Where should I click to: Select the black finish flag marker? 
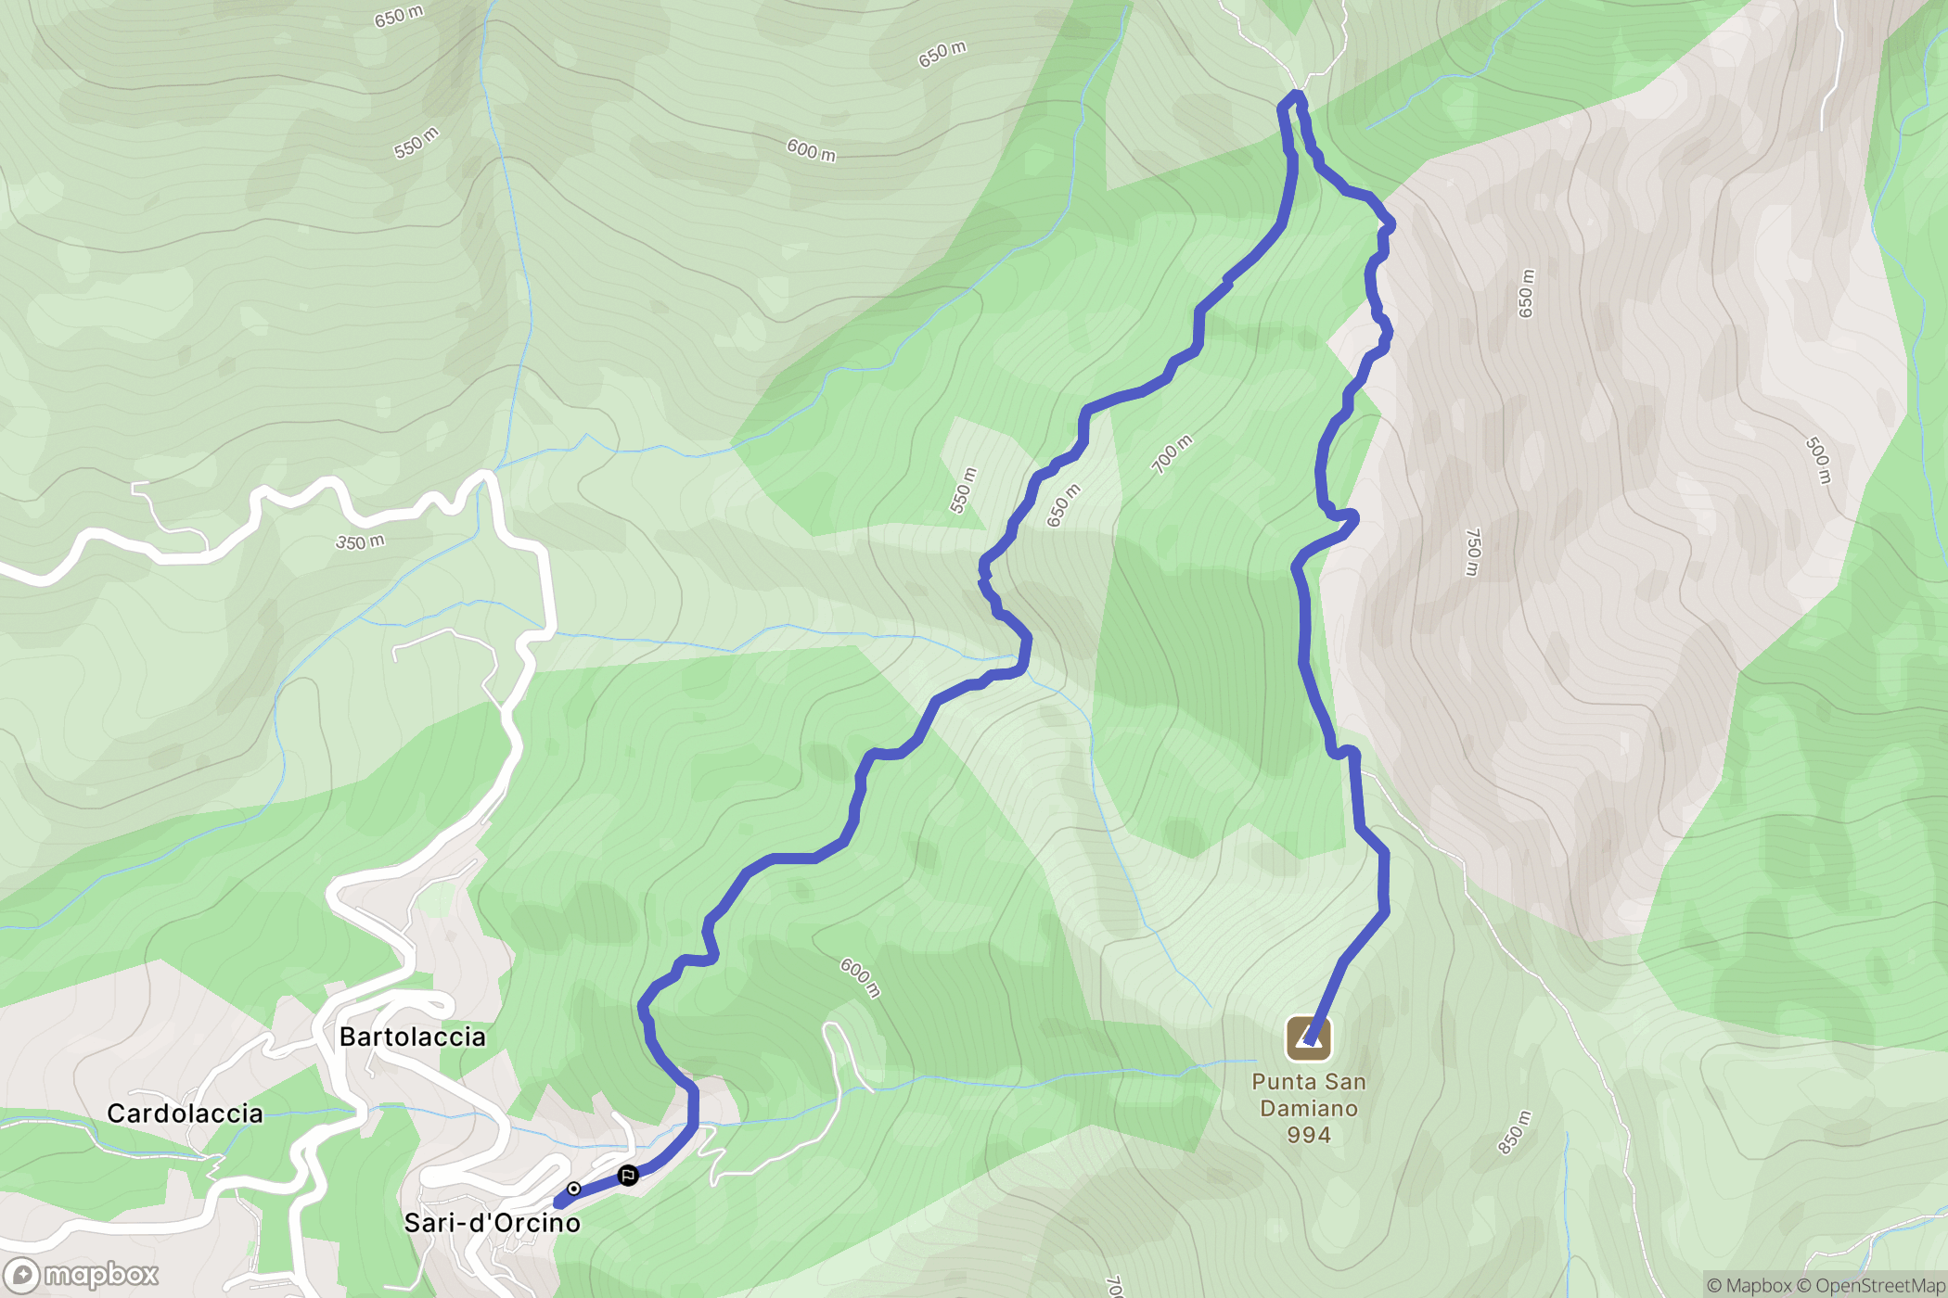pos(628,1176)
